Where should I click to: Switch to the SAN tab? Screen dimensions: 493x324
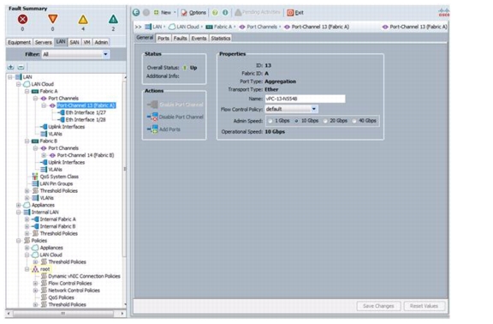click(74, 42)
